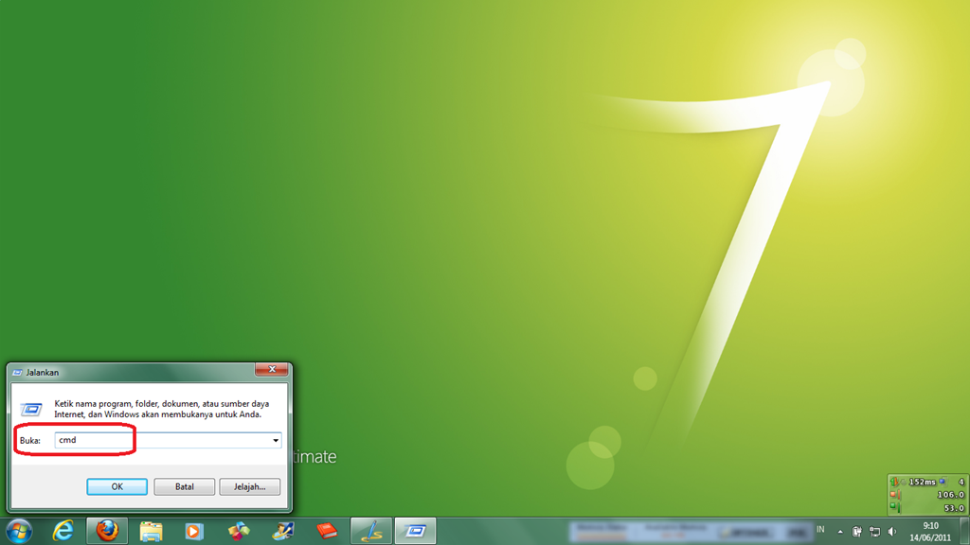
Task: Click the Jelajah... browse button
Action: click(x=249, y=487)
